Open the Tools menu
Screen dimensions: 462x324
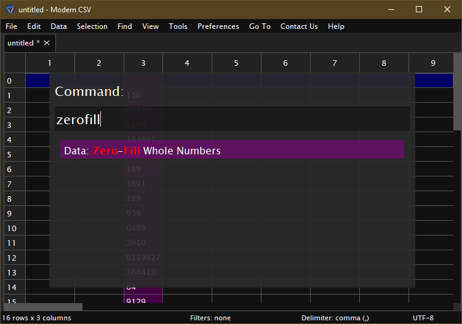coord(178,26)
